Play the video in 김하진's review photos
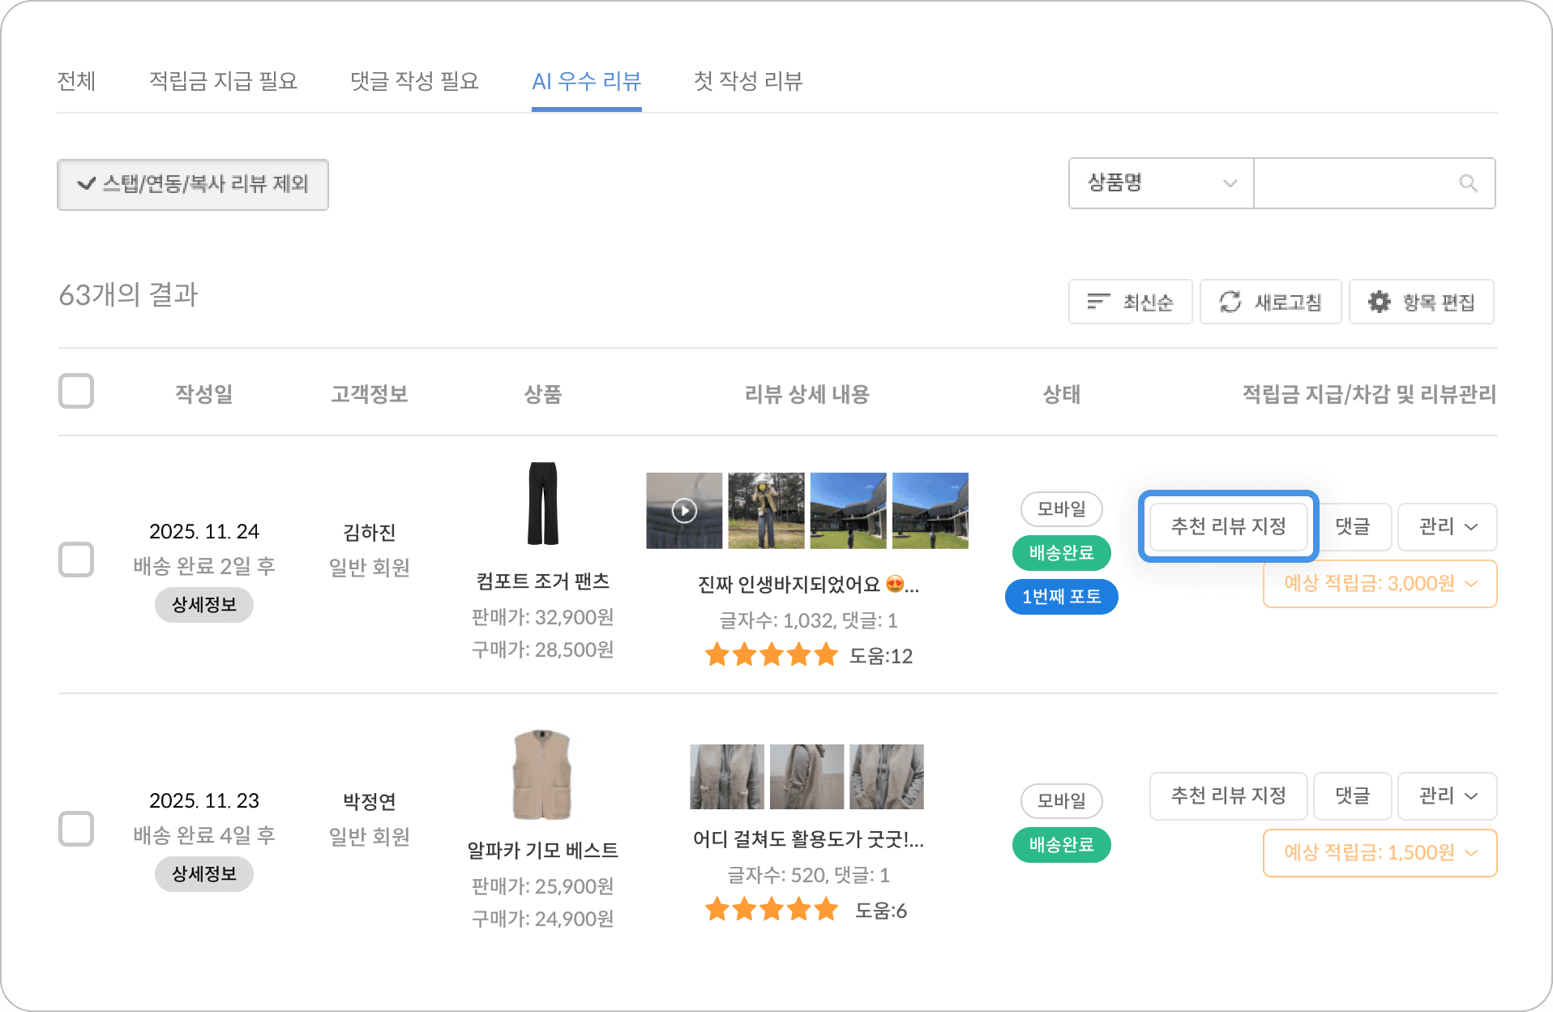 pyautogui.click(x=684, y=510)
